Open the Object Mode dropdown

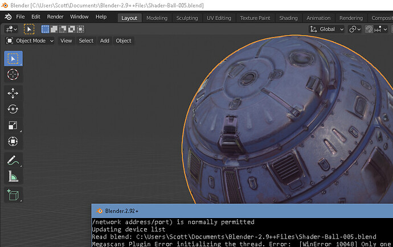coord(30,41)
